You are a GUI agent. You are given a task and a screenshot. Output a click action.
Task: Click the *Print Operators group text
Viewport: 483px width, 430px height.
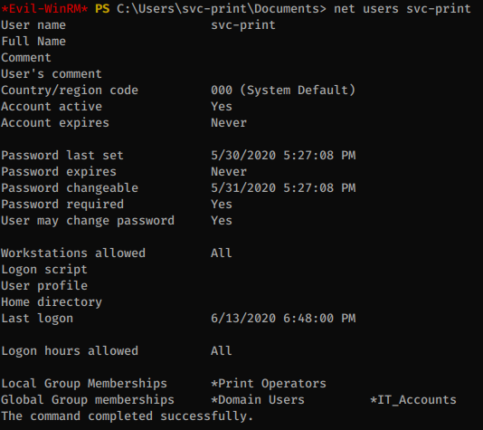click(269, 384)
